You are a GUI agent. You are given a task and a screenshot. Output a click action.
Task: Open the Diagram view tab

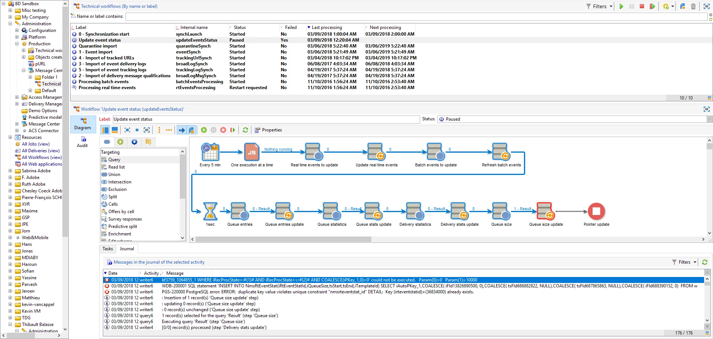click(82, 124)
